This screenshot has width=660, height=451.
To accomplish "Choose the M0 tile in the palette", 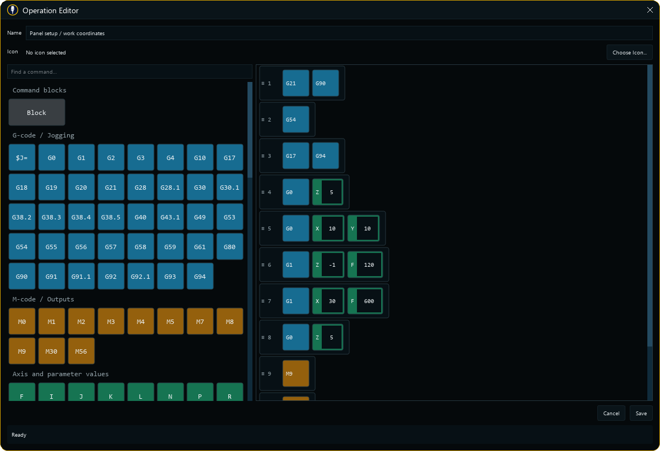I will [22, 322].
